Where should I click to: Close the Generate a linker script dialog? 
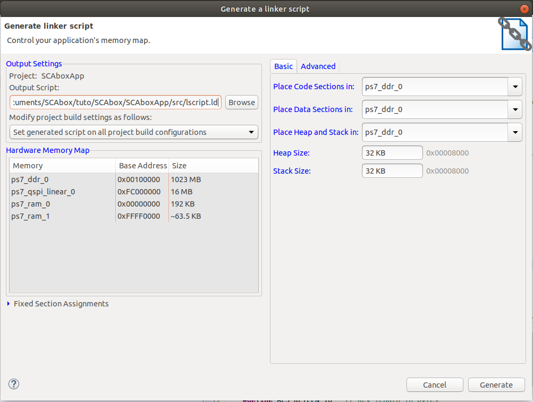click(524, 8)
